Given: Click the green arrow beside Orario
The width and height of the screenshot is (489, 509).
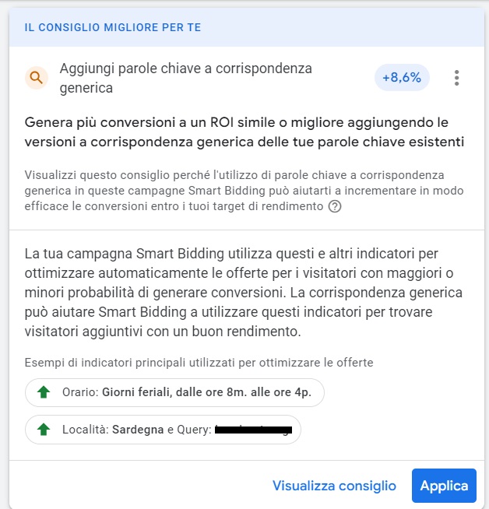Looking at the screenshot, I should pos(44,392).
